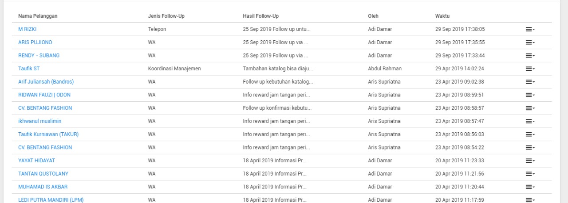Open the first CV. BENTANG FASHION customer link
The height and width of the screenshot is (203, 568).
[45, 108]
